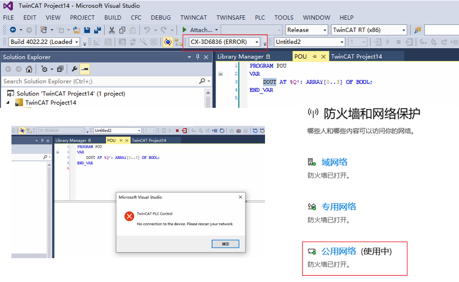Switch to the Library Manager tab in top window

(243, 57)
